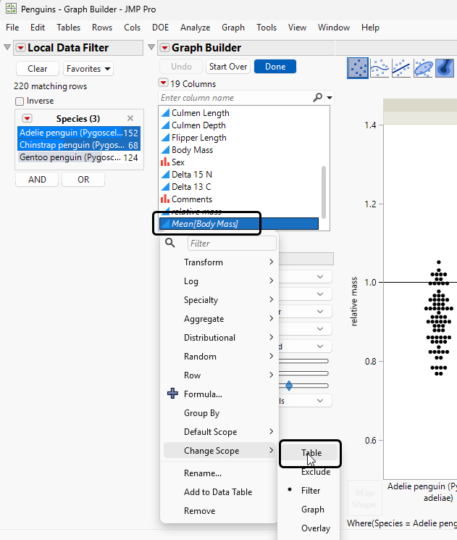This screenshot has width=457, height=540.
Task: Click the AND button
Action: click(x=37, y=180)
